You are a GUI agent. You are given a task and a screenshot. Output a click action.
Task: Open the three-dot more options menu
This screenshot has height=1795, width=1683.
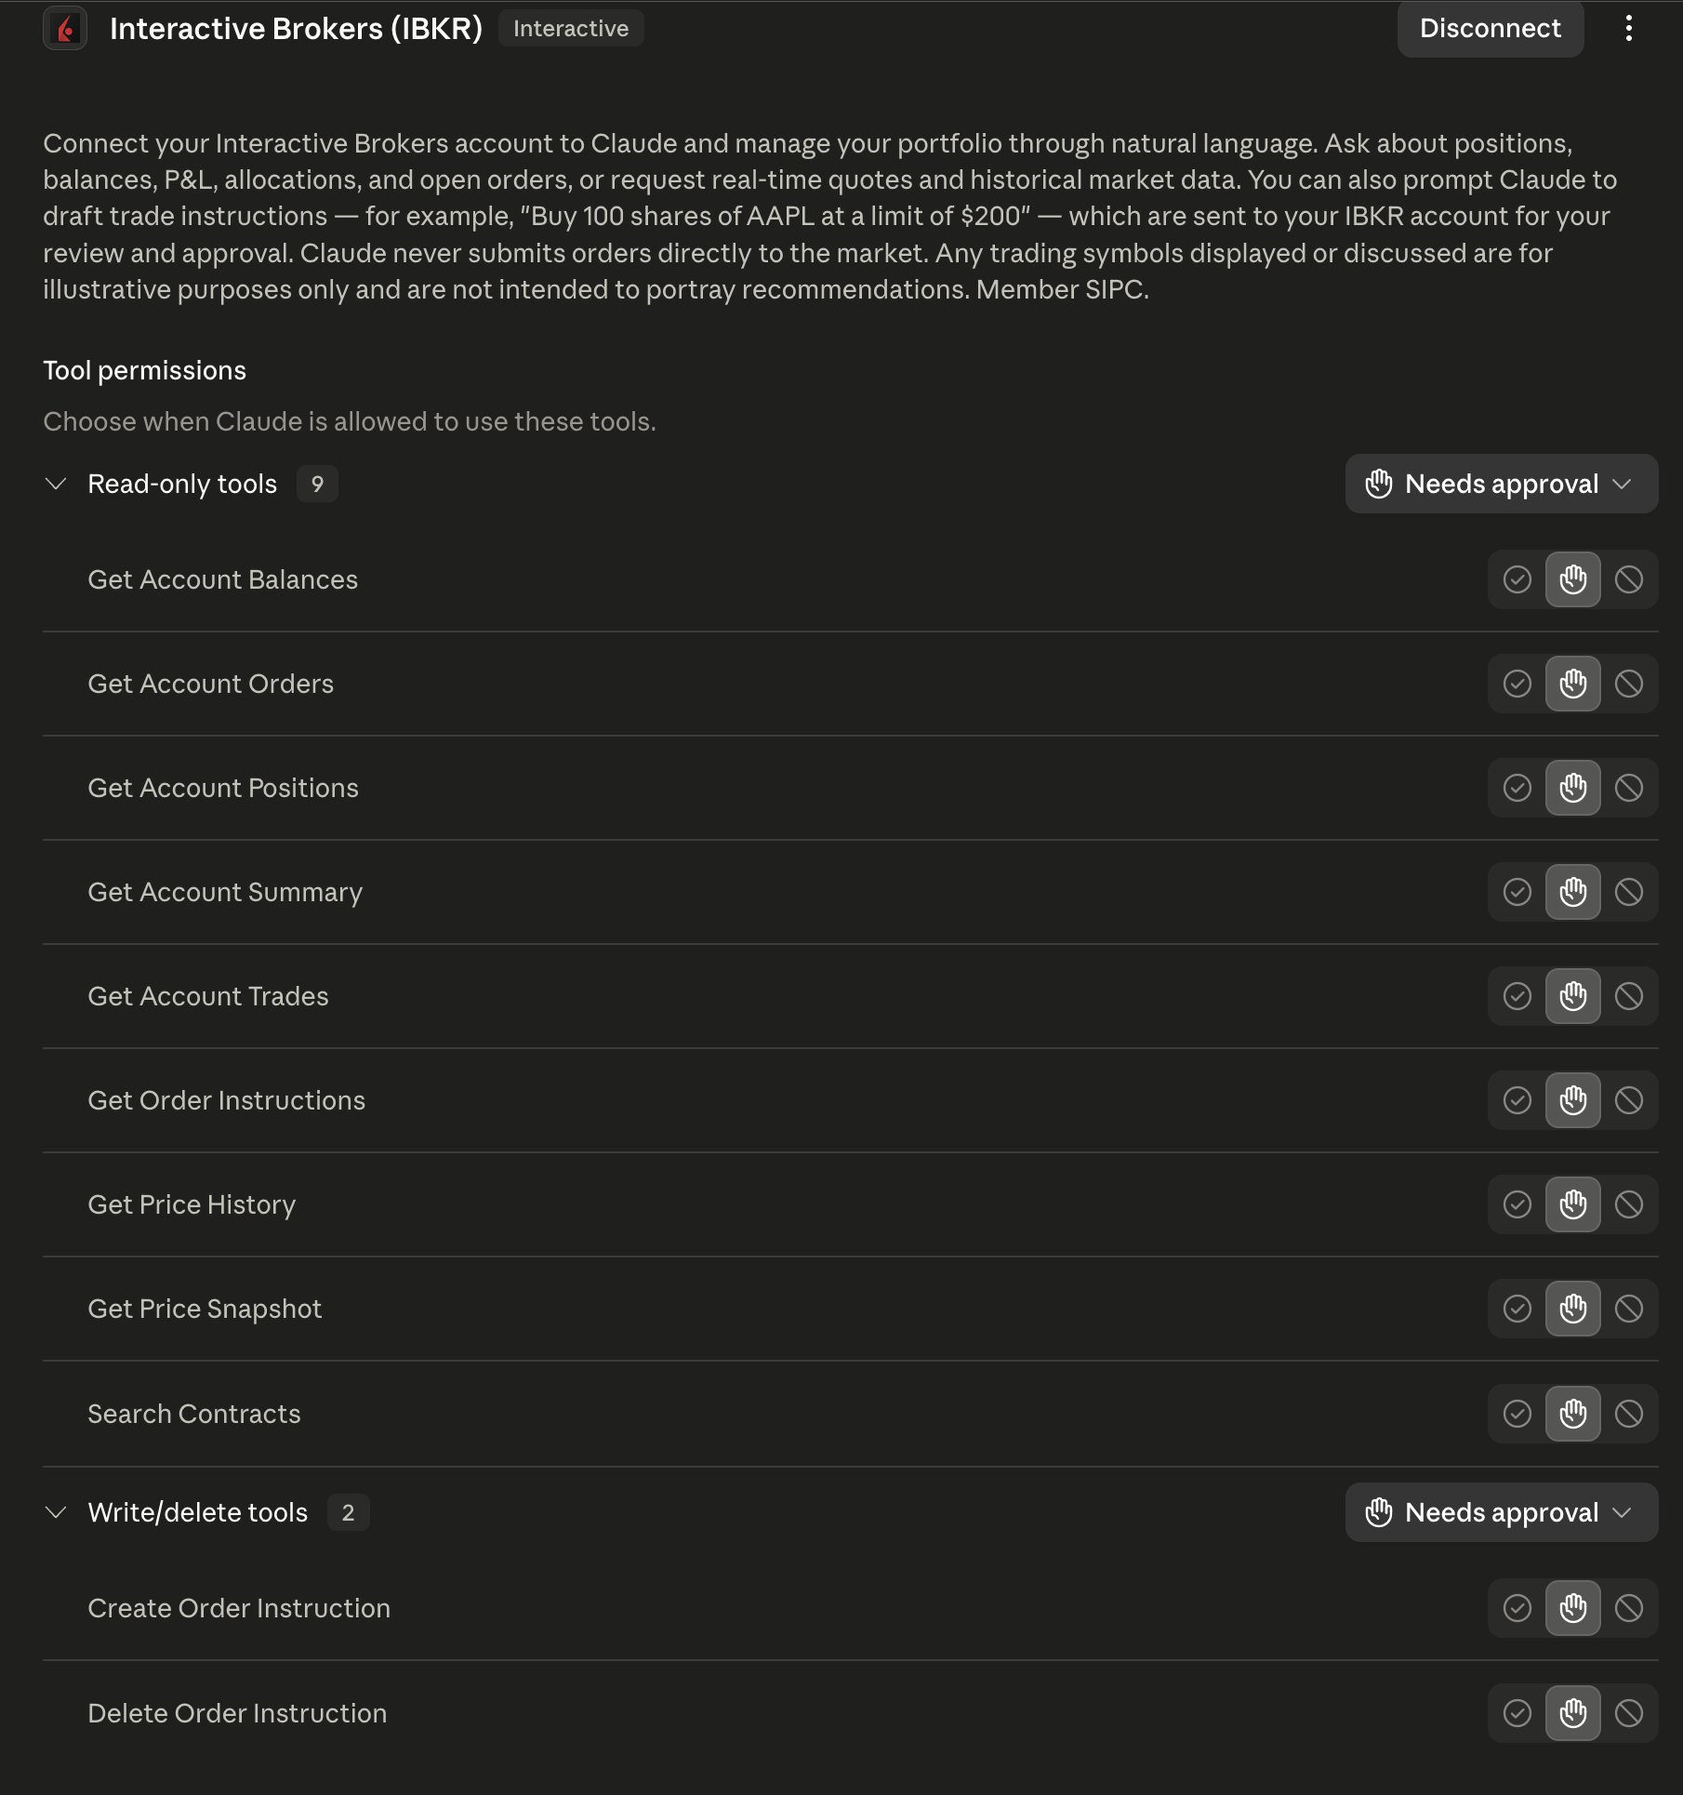pos(1628,29)
